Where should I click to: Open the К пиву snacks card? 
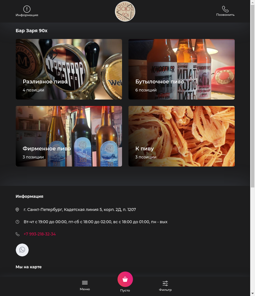point(182,136)
